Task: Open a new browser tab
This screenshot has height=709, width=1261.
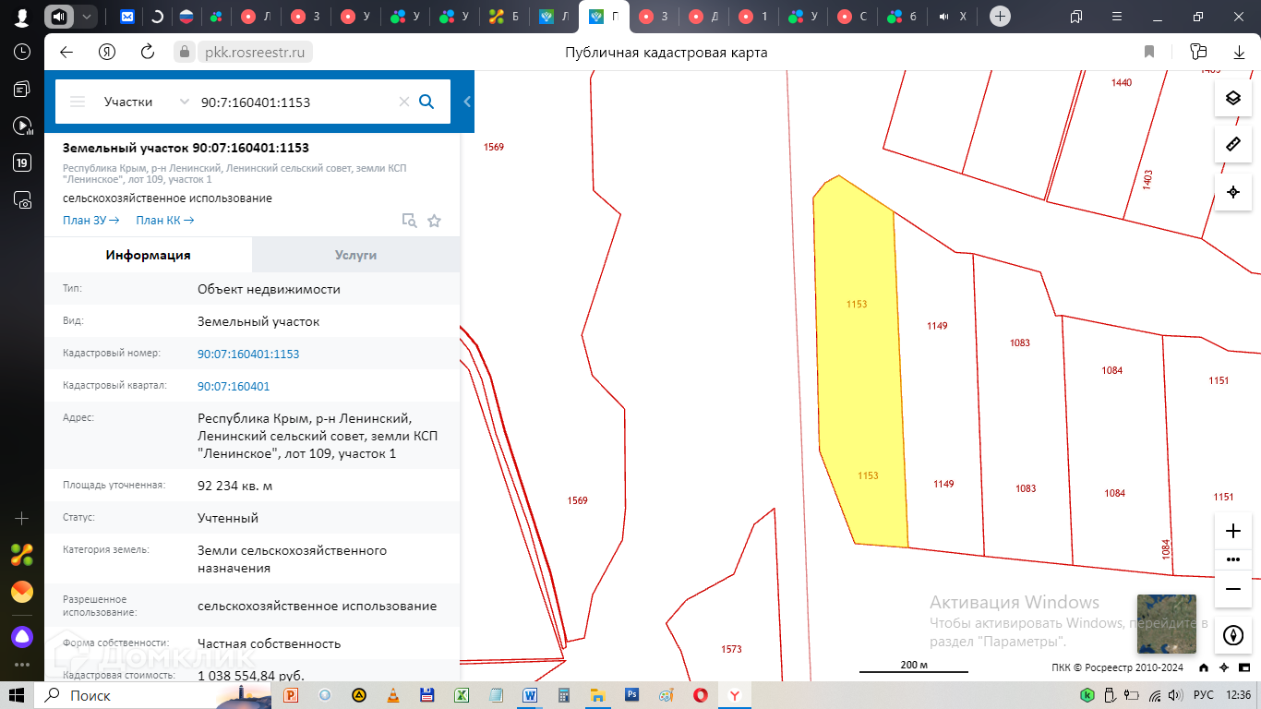Action: (x=1000, y=17)
